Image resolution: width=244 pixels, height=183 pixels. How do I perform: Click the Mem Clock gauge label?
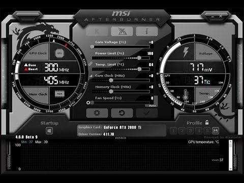[x=38, y=94]
